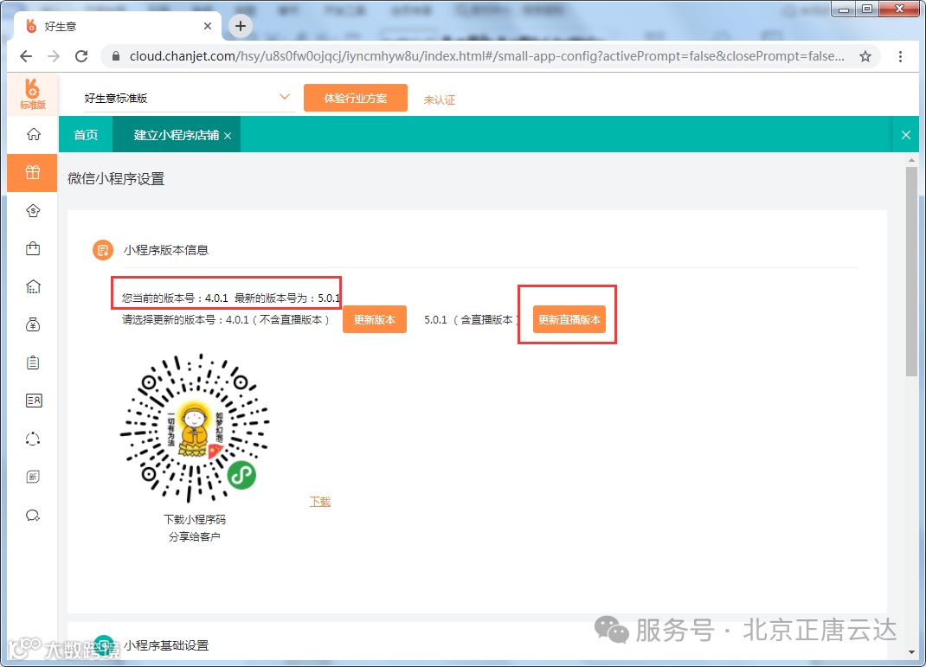The image size is (926, 667).
Task: Click the 下载 link beside the QR code
Action: [320, 501]
